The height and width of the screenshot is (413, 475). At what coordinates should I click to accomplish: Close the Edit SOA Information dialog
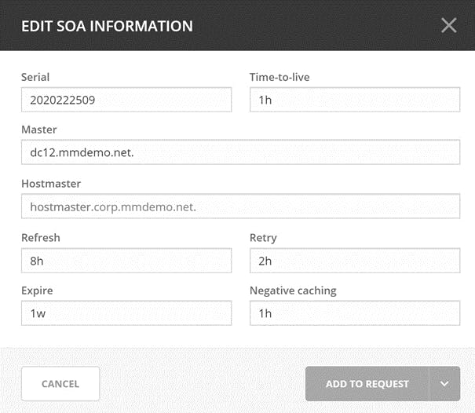pos(448,25)
